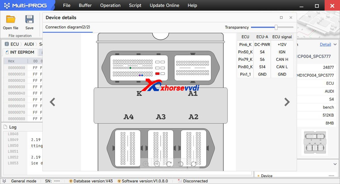Select the Pin79_K cell
The image size is (340, 184).
[245, 59]
